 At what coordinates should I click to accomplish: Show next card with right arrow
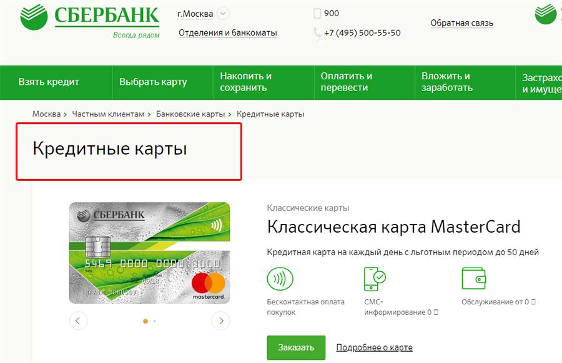(x=221, y=321)
